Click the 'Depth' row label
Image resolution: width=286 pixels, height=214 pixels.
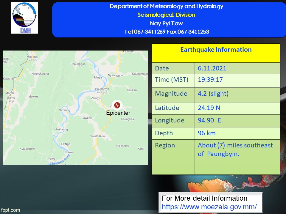[x=164, y=133]
